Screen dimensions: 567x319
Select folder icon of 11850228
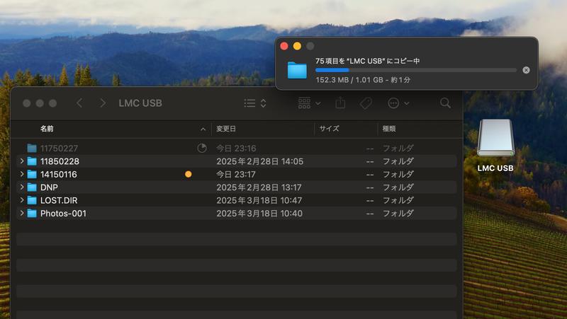pyautogui.click(x=32, y=161)
